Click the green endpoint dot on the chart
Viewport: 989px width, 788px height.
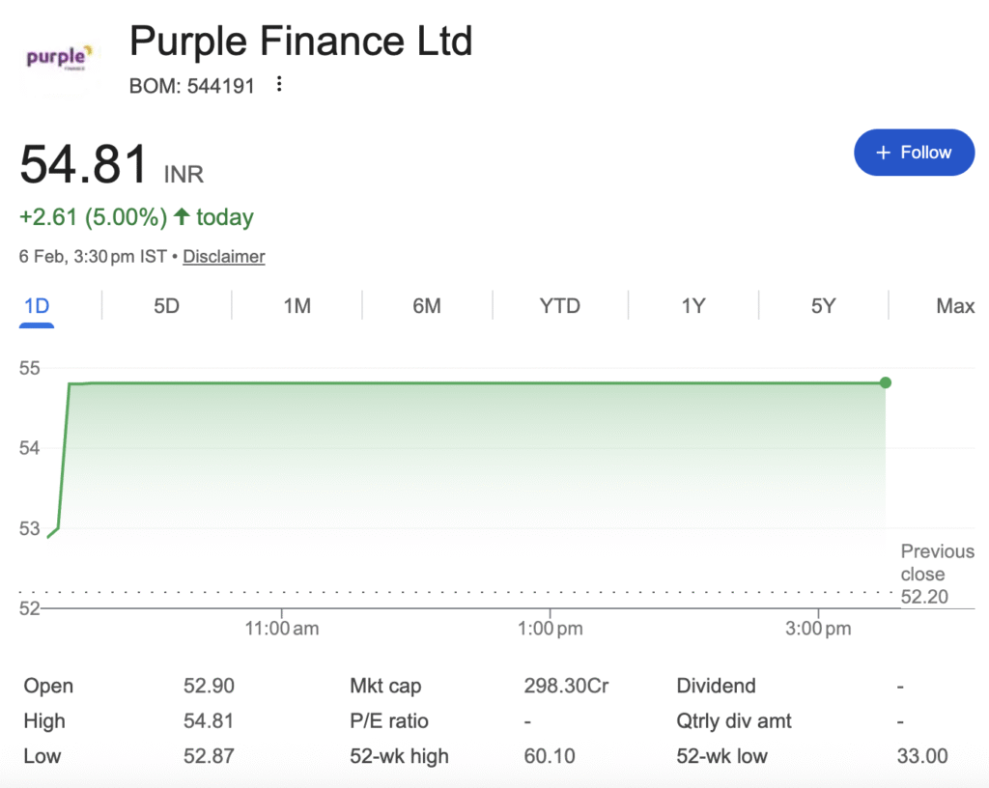(886, 382)
